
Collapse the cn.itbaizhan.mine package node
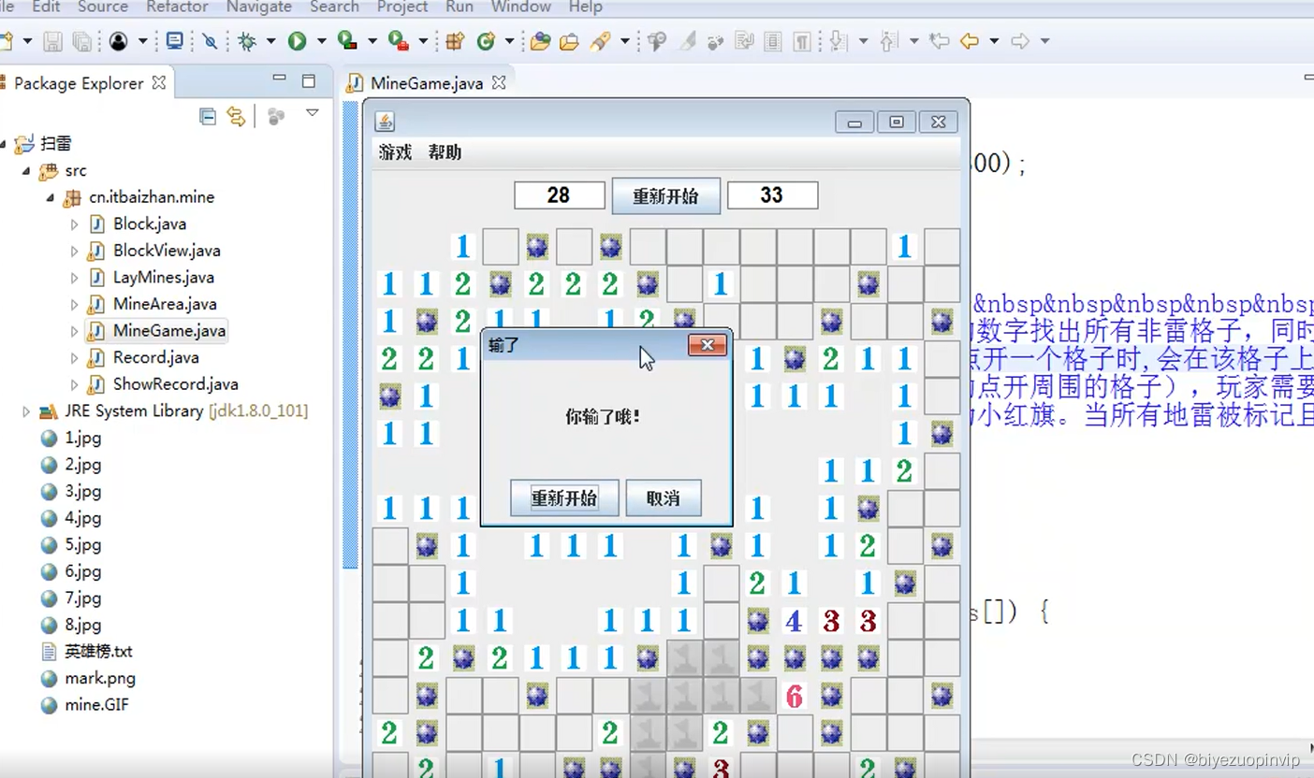[51, 197]
